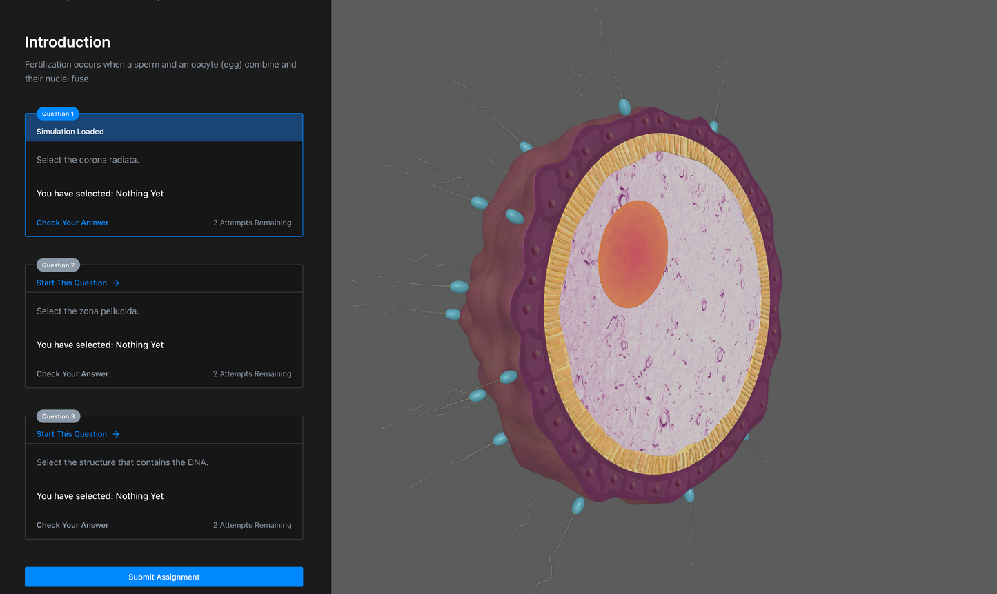The width and height of the screenshot is (997, 594).
Task: Click the arrow icon beside Start This Question under Question 2
Action: click(117, 283)
